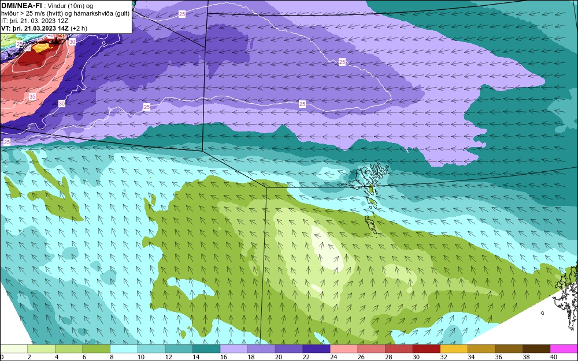
Task: Click the "Vindur (10m) og" title text
Action: 71,6
